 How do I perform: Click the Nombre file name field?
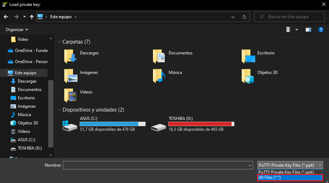(x=158, y=166)
